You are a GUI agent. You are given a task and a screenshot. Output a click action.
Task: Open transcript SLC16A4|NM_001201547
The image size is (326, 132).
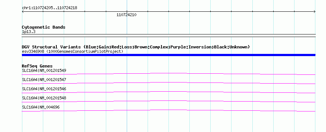[x=44, y=80]
